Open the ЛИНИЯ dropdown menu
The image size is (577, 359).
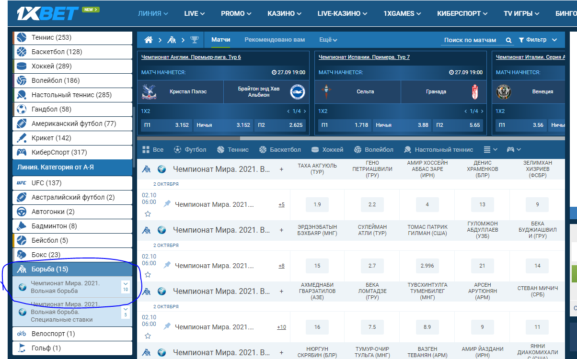pos(153,13)
